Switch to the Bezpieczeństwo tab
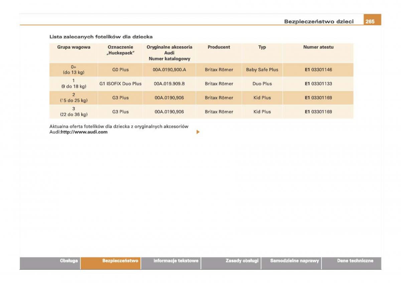The height and width of the screenshot is (283, 401). pos(111,263)
